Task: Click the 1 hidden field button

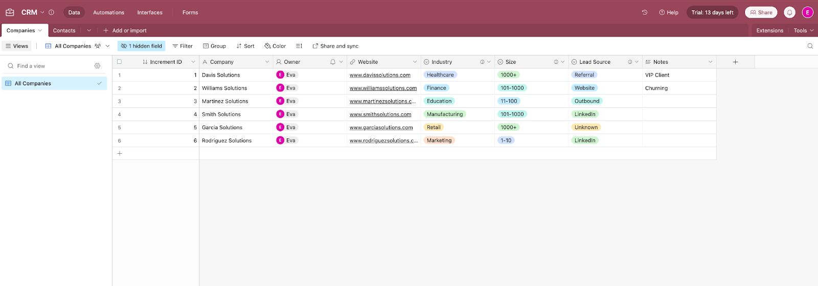Action: pyautogui.click(x=141, y=46)
